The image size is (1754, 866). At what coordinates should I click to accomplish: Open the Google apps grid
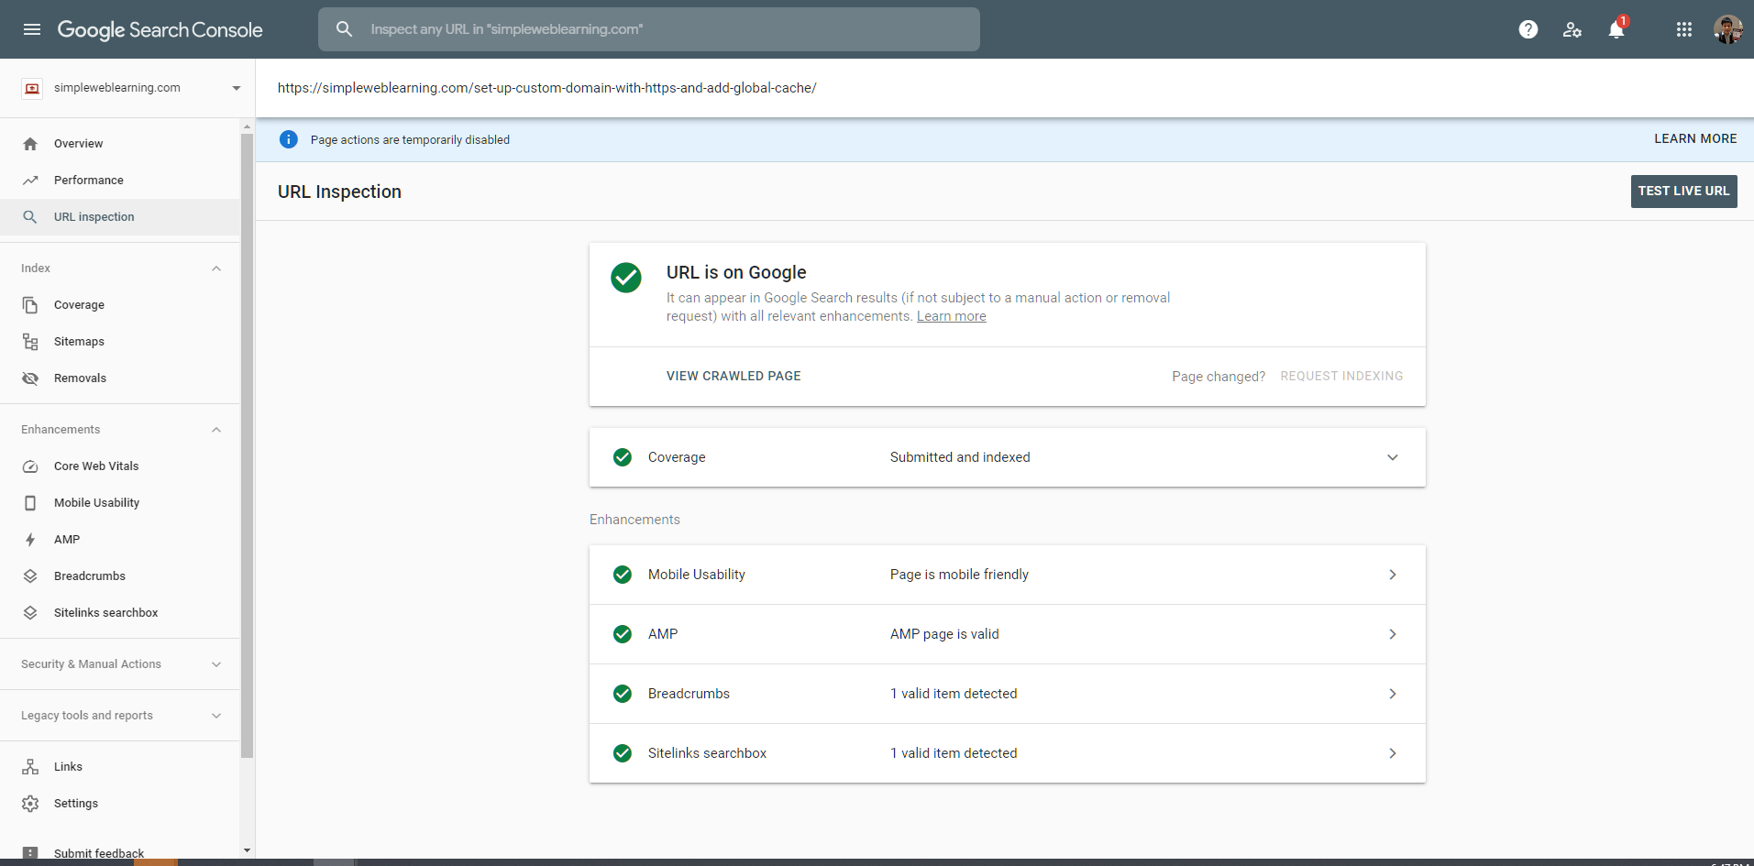coord(1684,29)
